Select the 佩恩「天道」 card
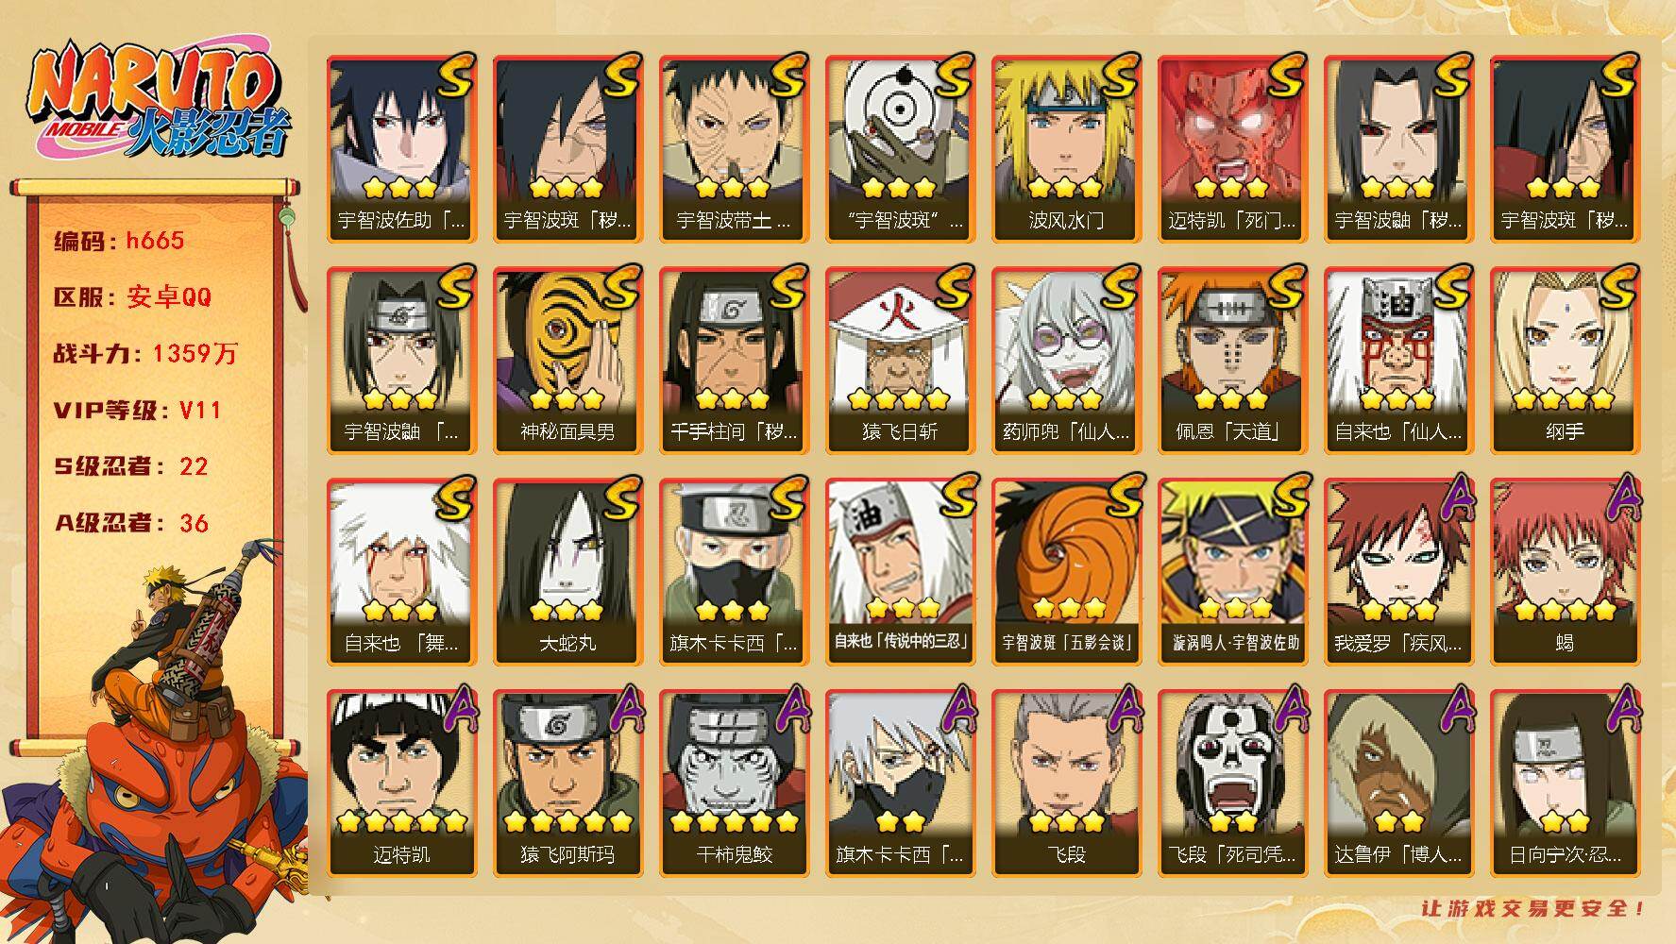The image size is (1676, 944). pyautogui.click(x=1232, y=361)
